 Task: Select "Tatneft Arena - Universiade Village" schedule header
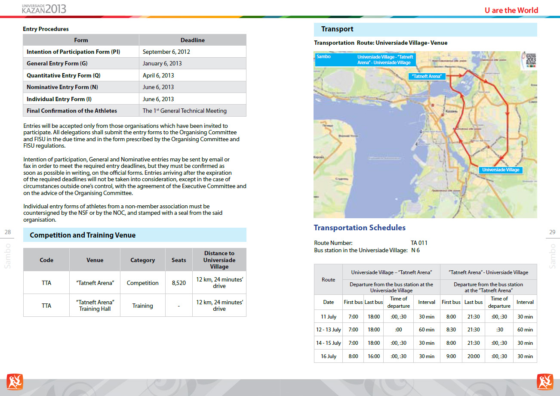489,272
